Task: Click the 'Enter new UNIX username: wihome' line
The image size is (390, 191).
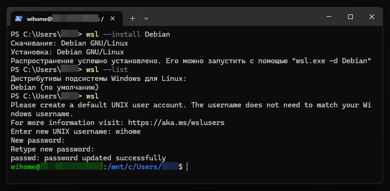Action: pos(75,132)
